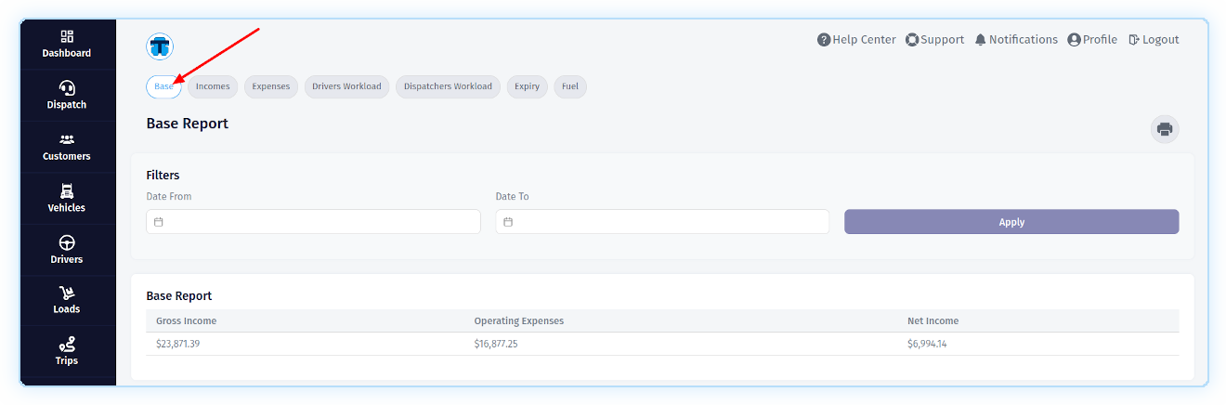Open Dispatch headset icon in sidebar
Image resolution: width=1226 pixels, height=405 pixels.
click(67, 88)
